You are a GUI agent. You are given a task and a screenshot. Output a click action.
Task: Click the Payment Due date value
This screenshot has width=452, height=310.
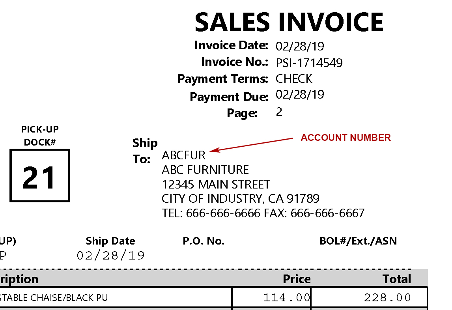(x=300, y=95)
